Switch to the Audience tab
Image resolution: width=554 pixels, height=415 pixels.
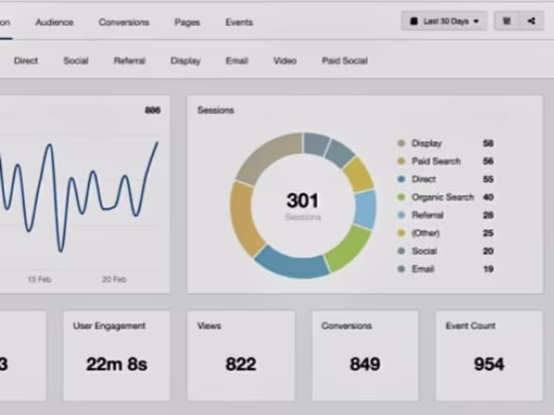click(x=55, y=22)
